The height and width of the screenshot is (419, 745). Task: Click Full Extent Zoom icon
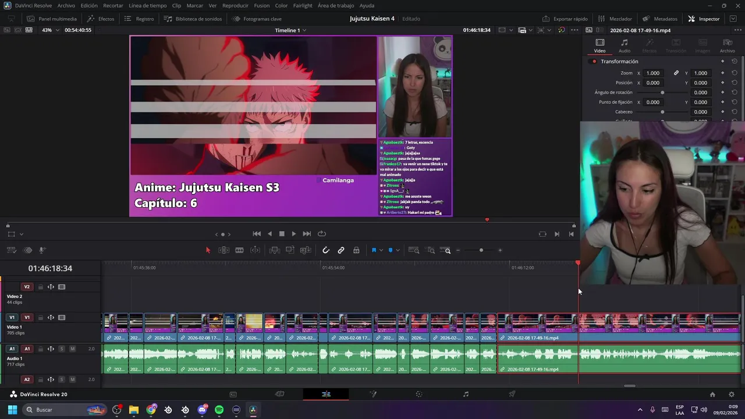[414, 250]
